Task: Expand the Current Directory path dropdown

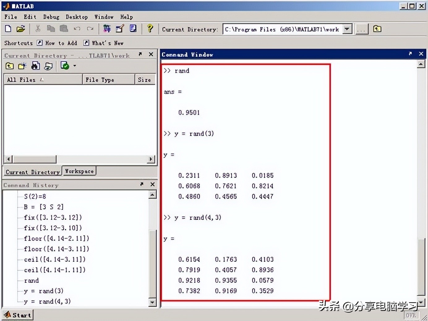Action: click(x=347, y=29)
